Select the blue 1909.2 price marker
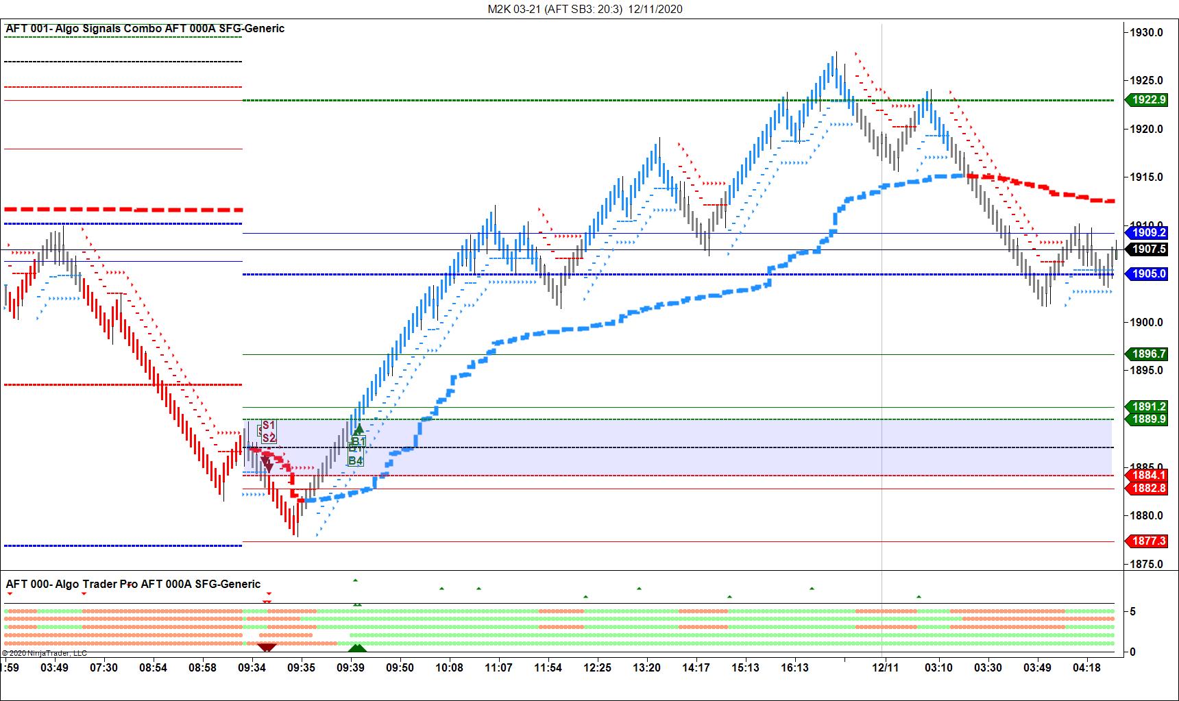Screen dimensions: 1179x701 (x=1148, y=233)
